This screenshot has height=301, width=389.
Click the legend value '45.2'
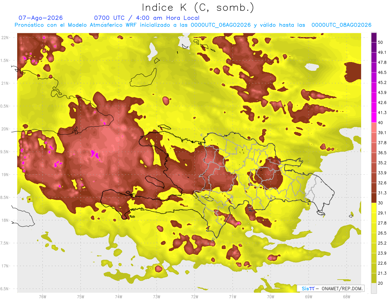pos(382,82)
